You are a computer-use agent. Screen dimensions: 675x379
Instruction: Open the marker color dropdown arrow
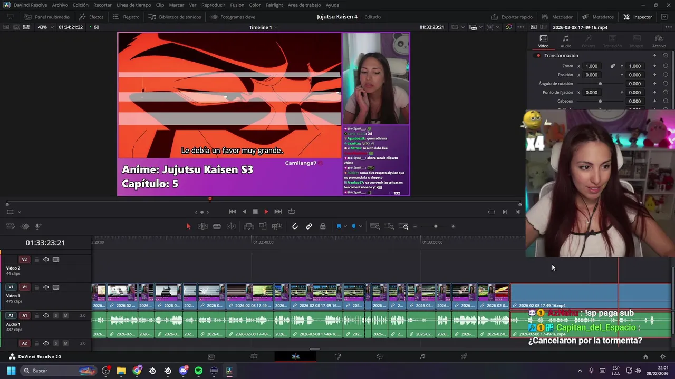(x=360, y=226)
